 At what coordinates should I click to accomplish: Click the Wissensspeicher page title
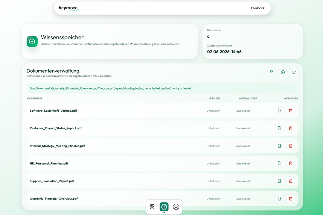(x=62, y=37)
